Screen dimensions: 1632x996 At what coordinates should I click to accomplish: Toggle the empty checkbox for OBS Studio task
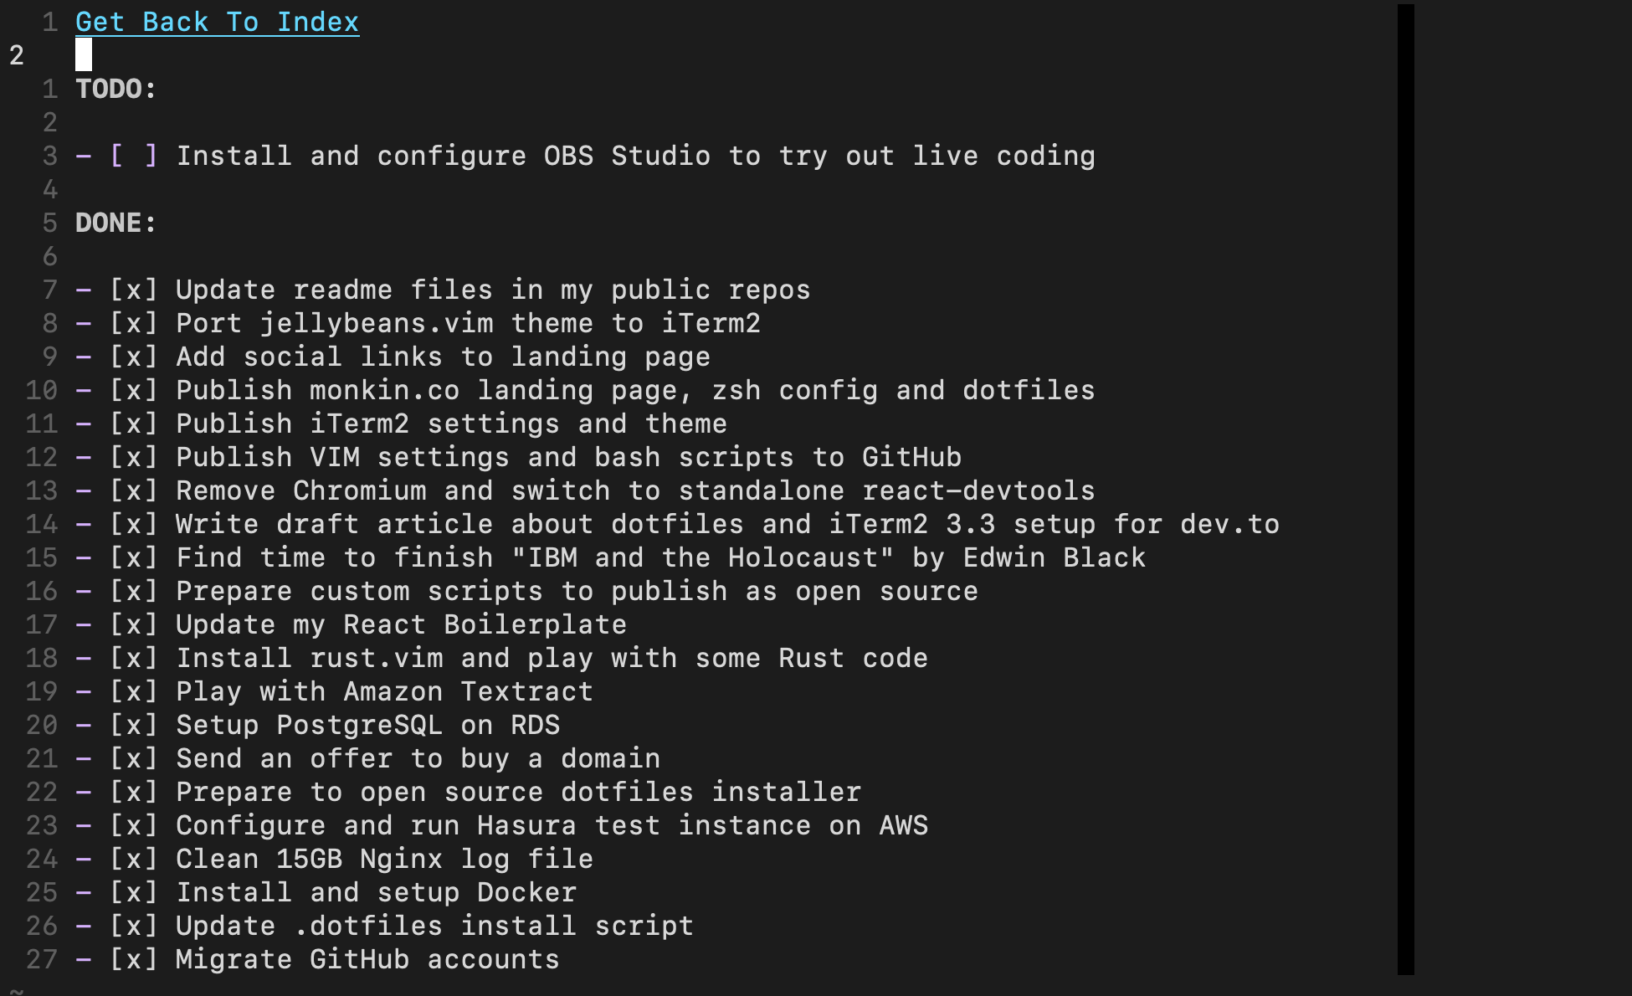click(x=134, y=156)
